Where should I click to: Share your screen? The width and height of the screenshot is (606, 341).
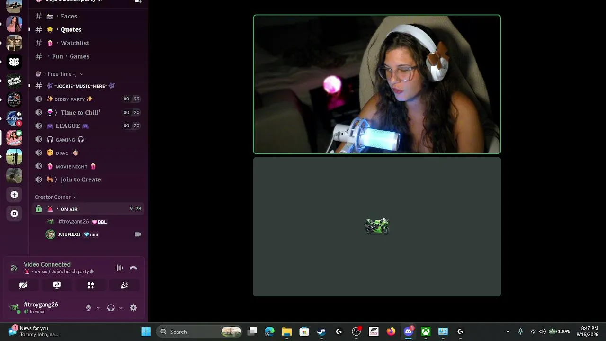pyautogui.click(x=57, y=285)
